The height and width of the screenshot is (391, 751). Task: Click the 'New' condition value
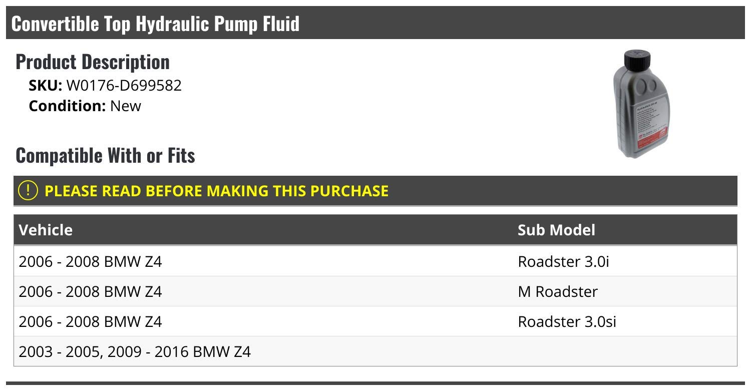[x=126, y=106]
